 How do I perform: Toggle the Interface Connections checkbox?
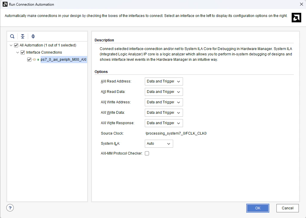(x=23, y=52)
